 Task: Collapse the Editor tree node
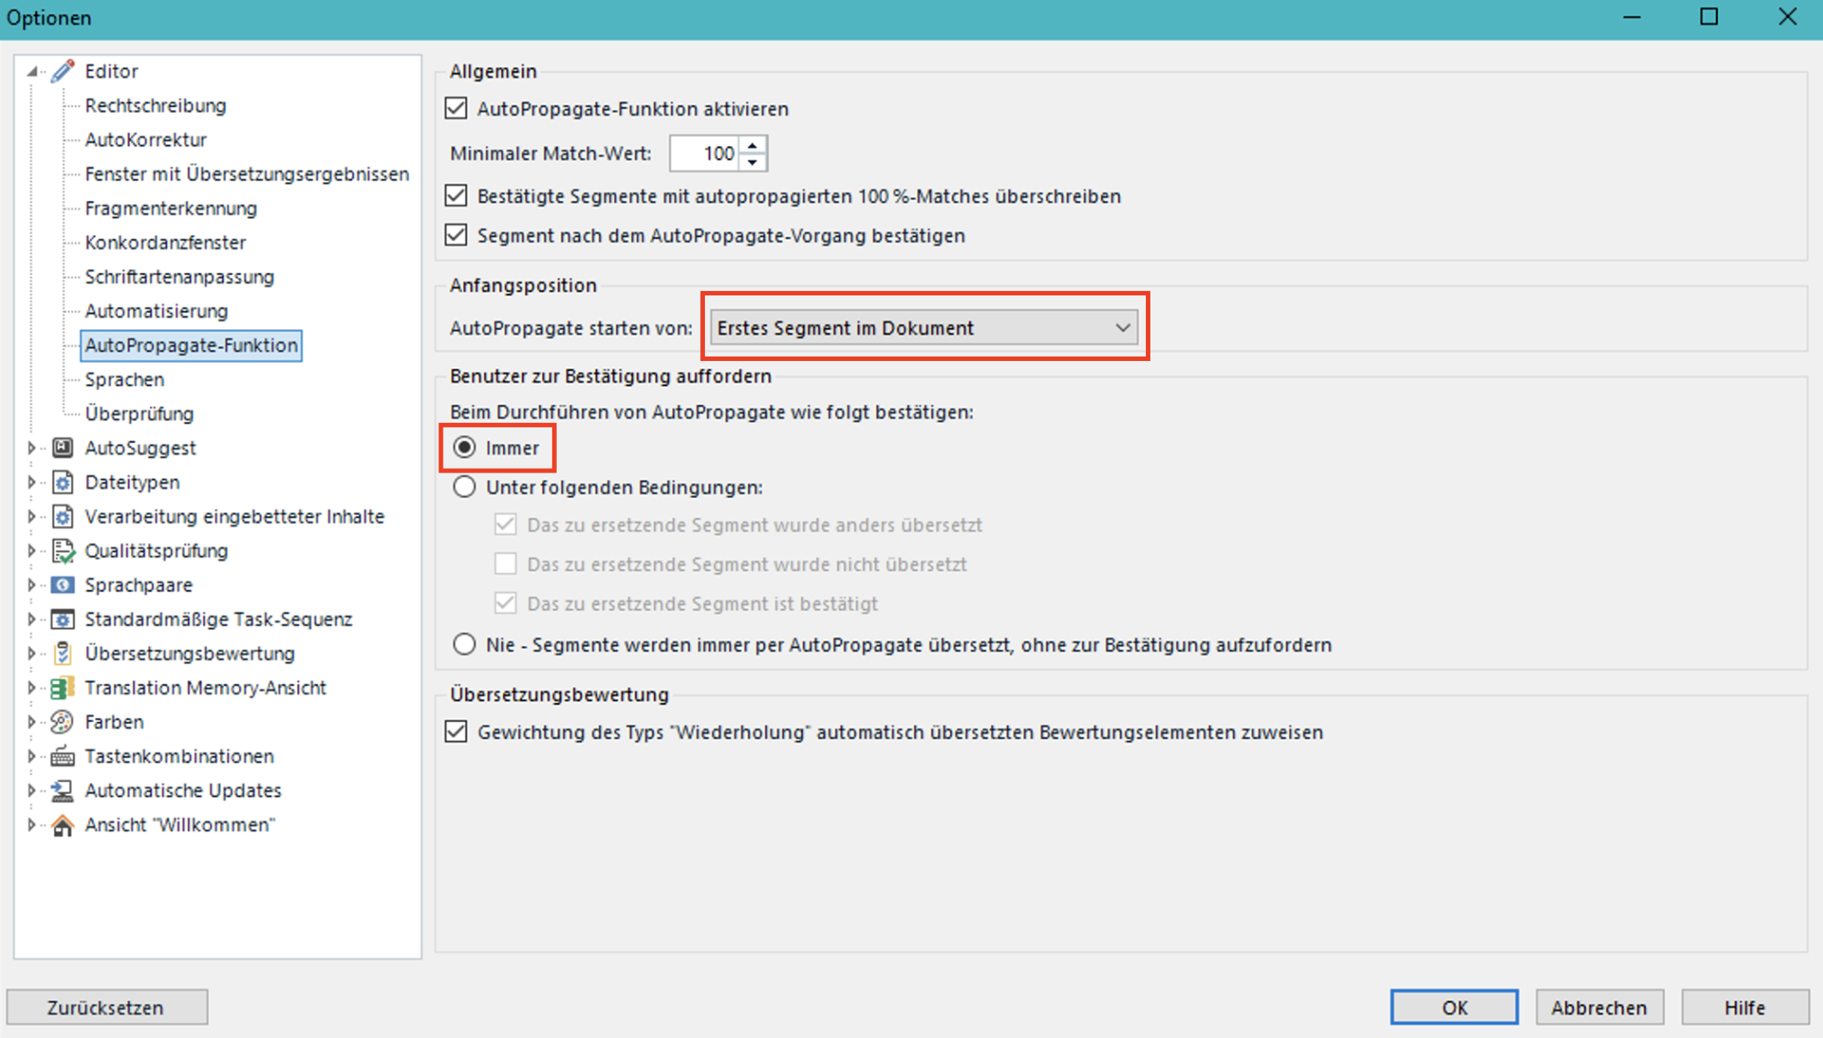pyautogui.click(x=31, y=71)
